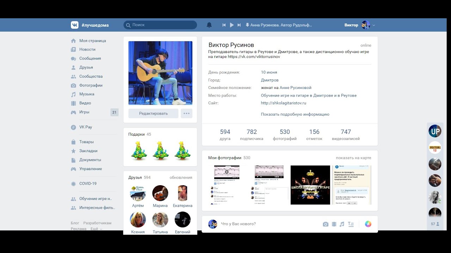Click the 57 online friends counter

pos(435,224)
